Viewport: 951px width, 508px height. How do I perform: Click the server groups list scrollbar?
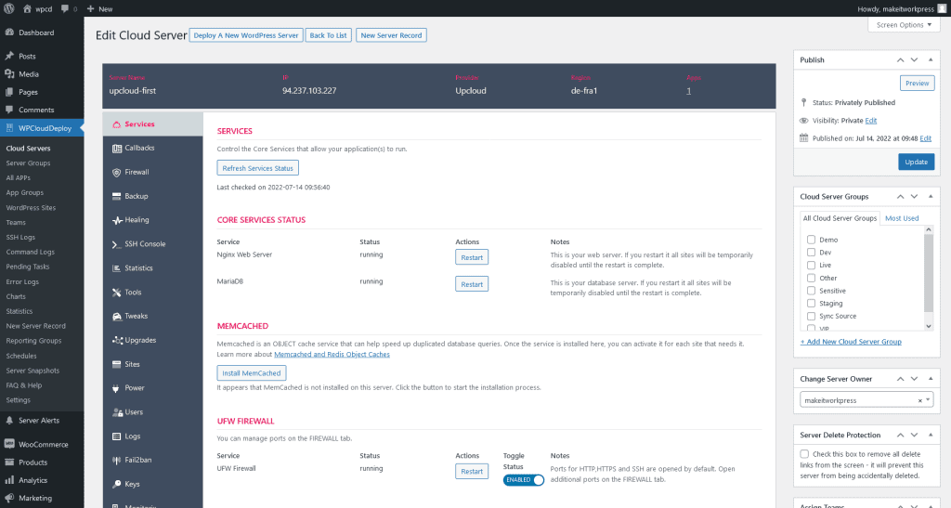(928, 279)
